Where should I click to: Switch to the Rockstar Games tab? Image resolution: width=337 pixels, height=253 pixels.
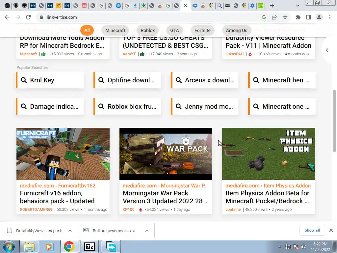(59, 6)
